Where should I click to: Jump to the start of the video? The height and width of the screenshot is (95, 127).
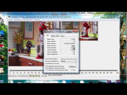(19, 75)
